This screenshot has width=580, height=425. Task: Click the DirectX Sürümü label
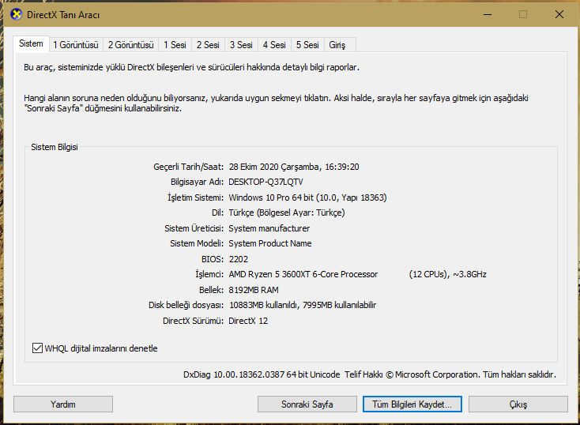tap(193, 321)
